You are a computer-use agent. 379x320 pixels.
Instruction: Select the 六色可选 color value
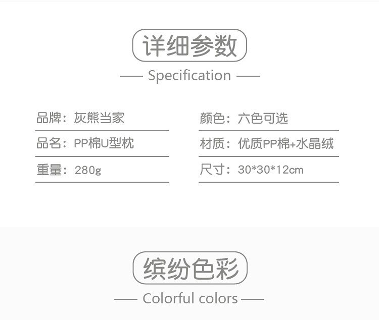(263, 118)
